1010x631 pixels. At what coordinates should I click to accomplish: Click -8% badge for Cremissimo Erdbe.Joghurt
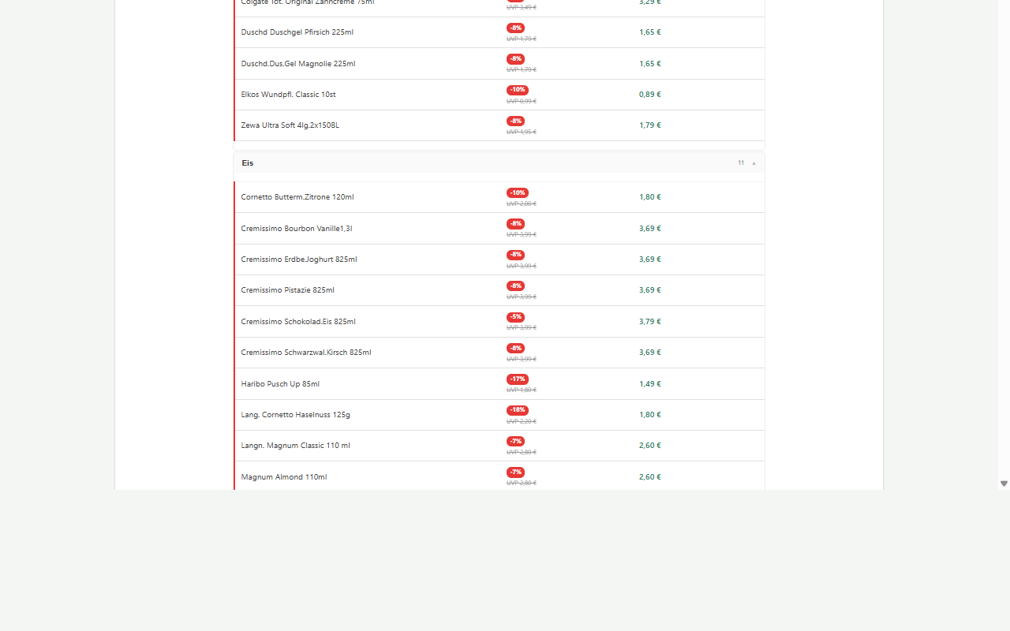(515, 255)
